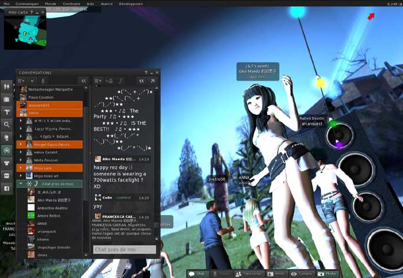Toggle the Caméra button in bottom toolbar
This screenshot has height=278, width=403.
click(x=301, y=273)
